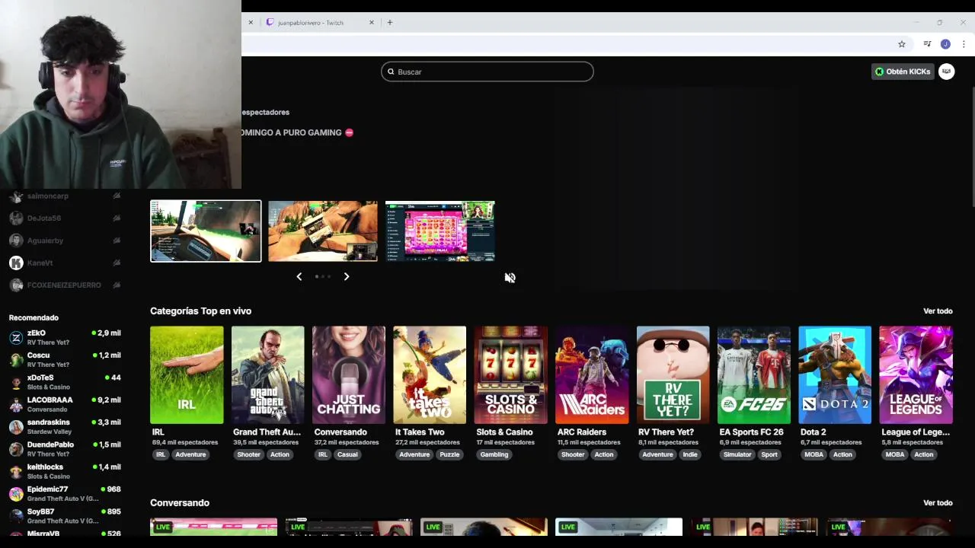Open Epidemic77 channel in sidebar
The height and width of the screenshot is (548, 975).
coord(65,494)
